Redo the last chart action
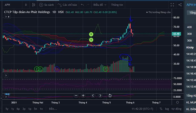196x113 pixels. (88, 5)
